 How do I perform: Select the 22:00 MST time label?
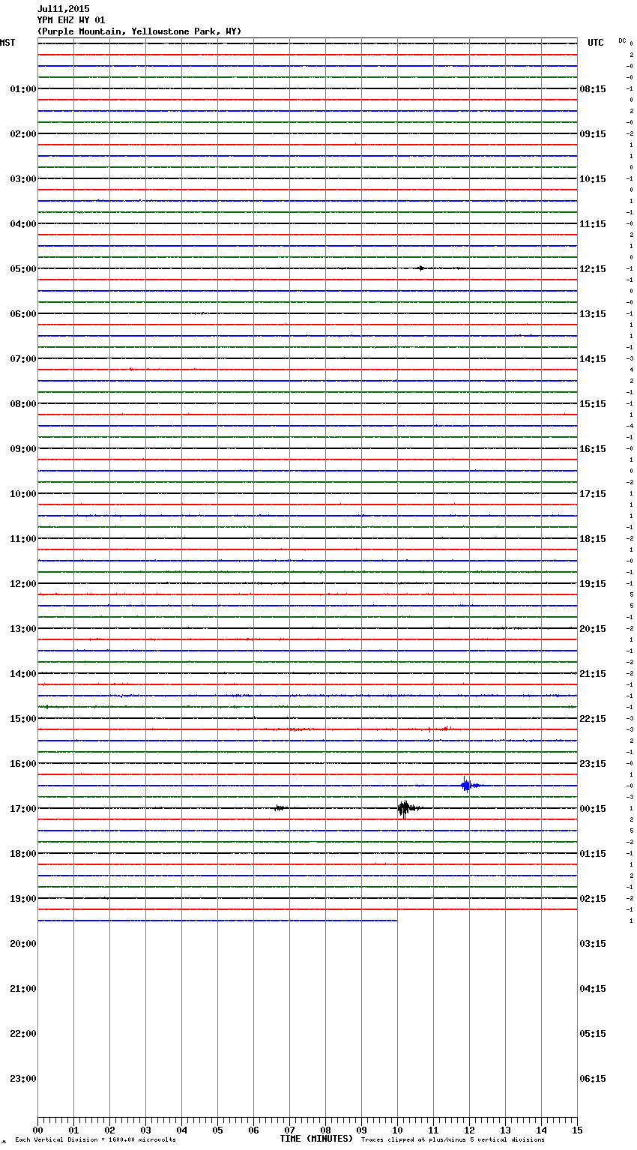pyautogui.click(x=23, y=1034)
